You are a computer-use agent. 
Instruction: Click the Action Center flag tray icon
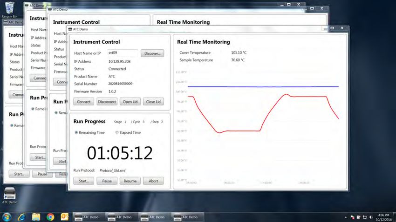click(x=352, y=217)
